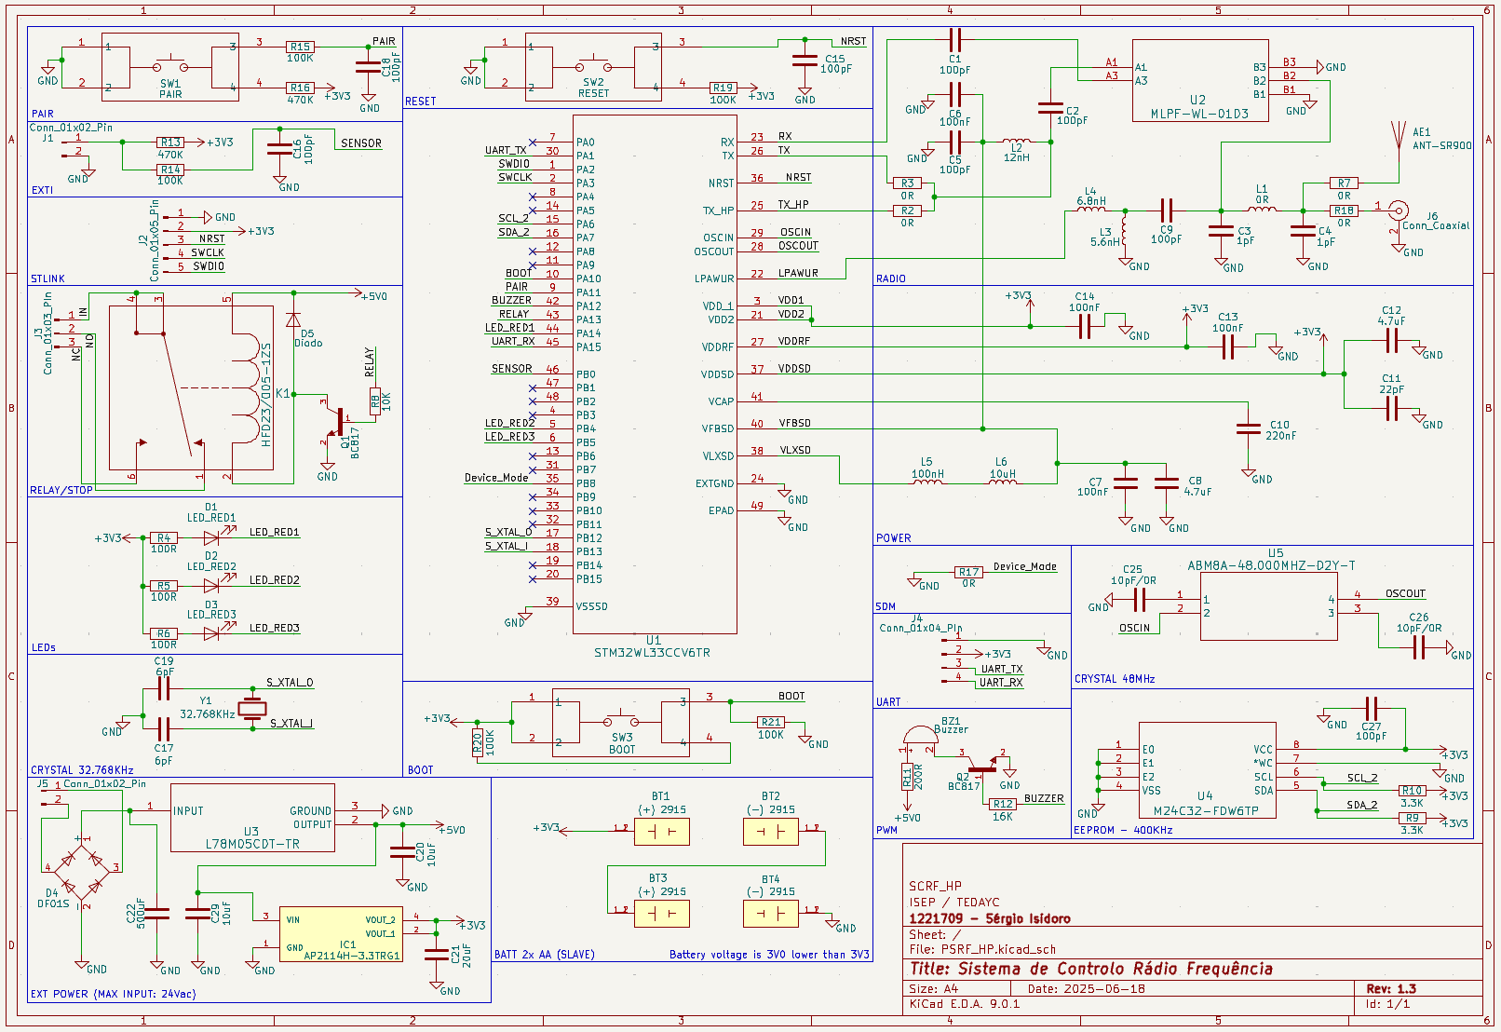Click the Battery voltage is 3V0 lower note
Image resolution: width=1501 pixels, height=1032 pixels.
769,955
